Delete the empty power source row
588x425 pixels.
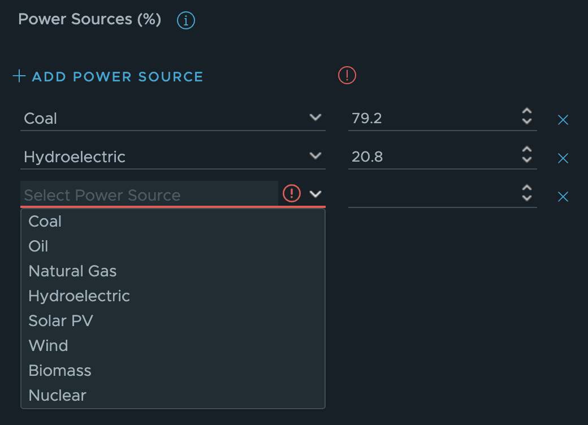pyautogui.click(x=563, y=196)
